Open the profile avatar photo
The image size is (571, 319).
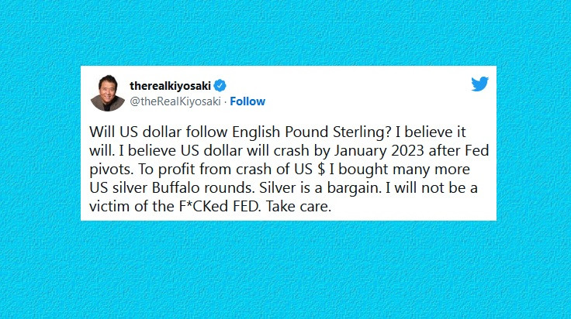(x=108, y=93)
